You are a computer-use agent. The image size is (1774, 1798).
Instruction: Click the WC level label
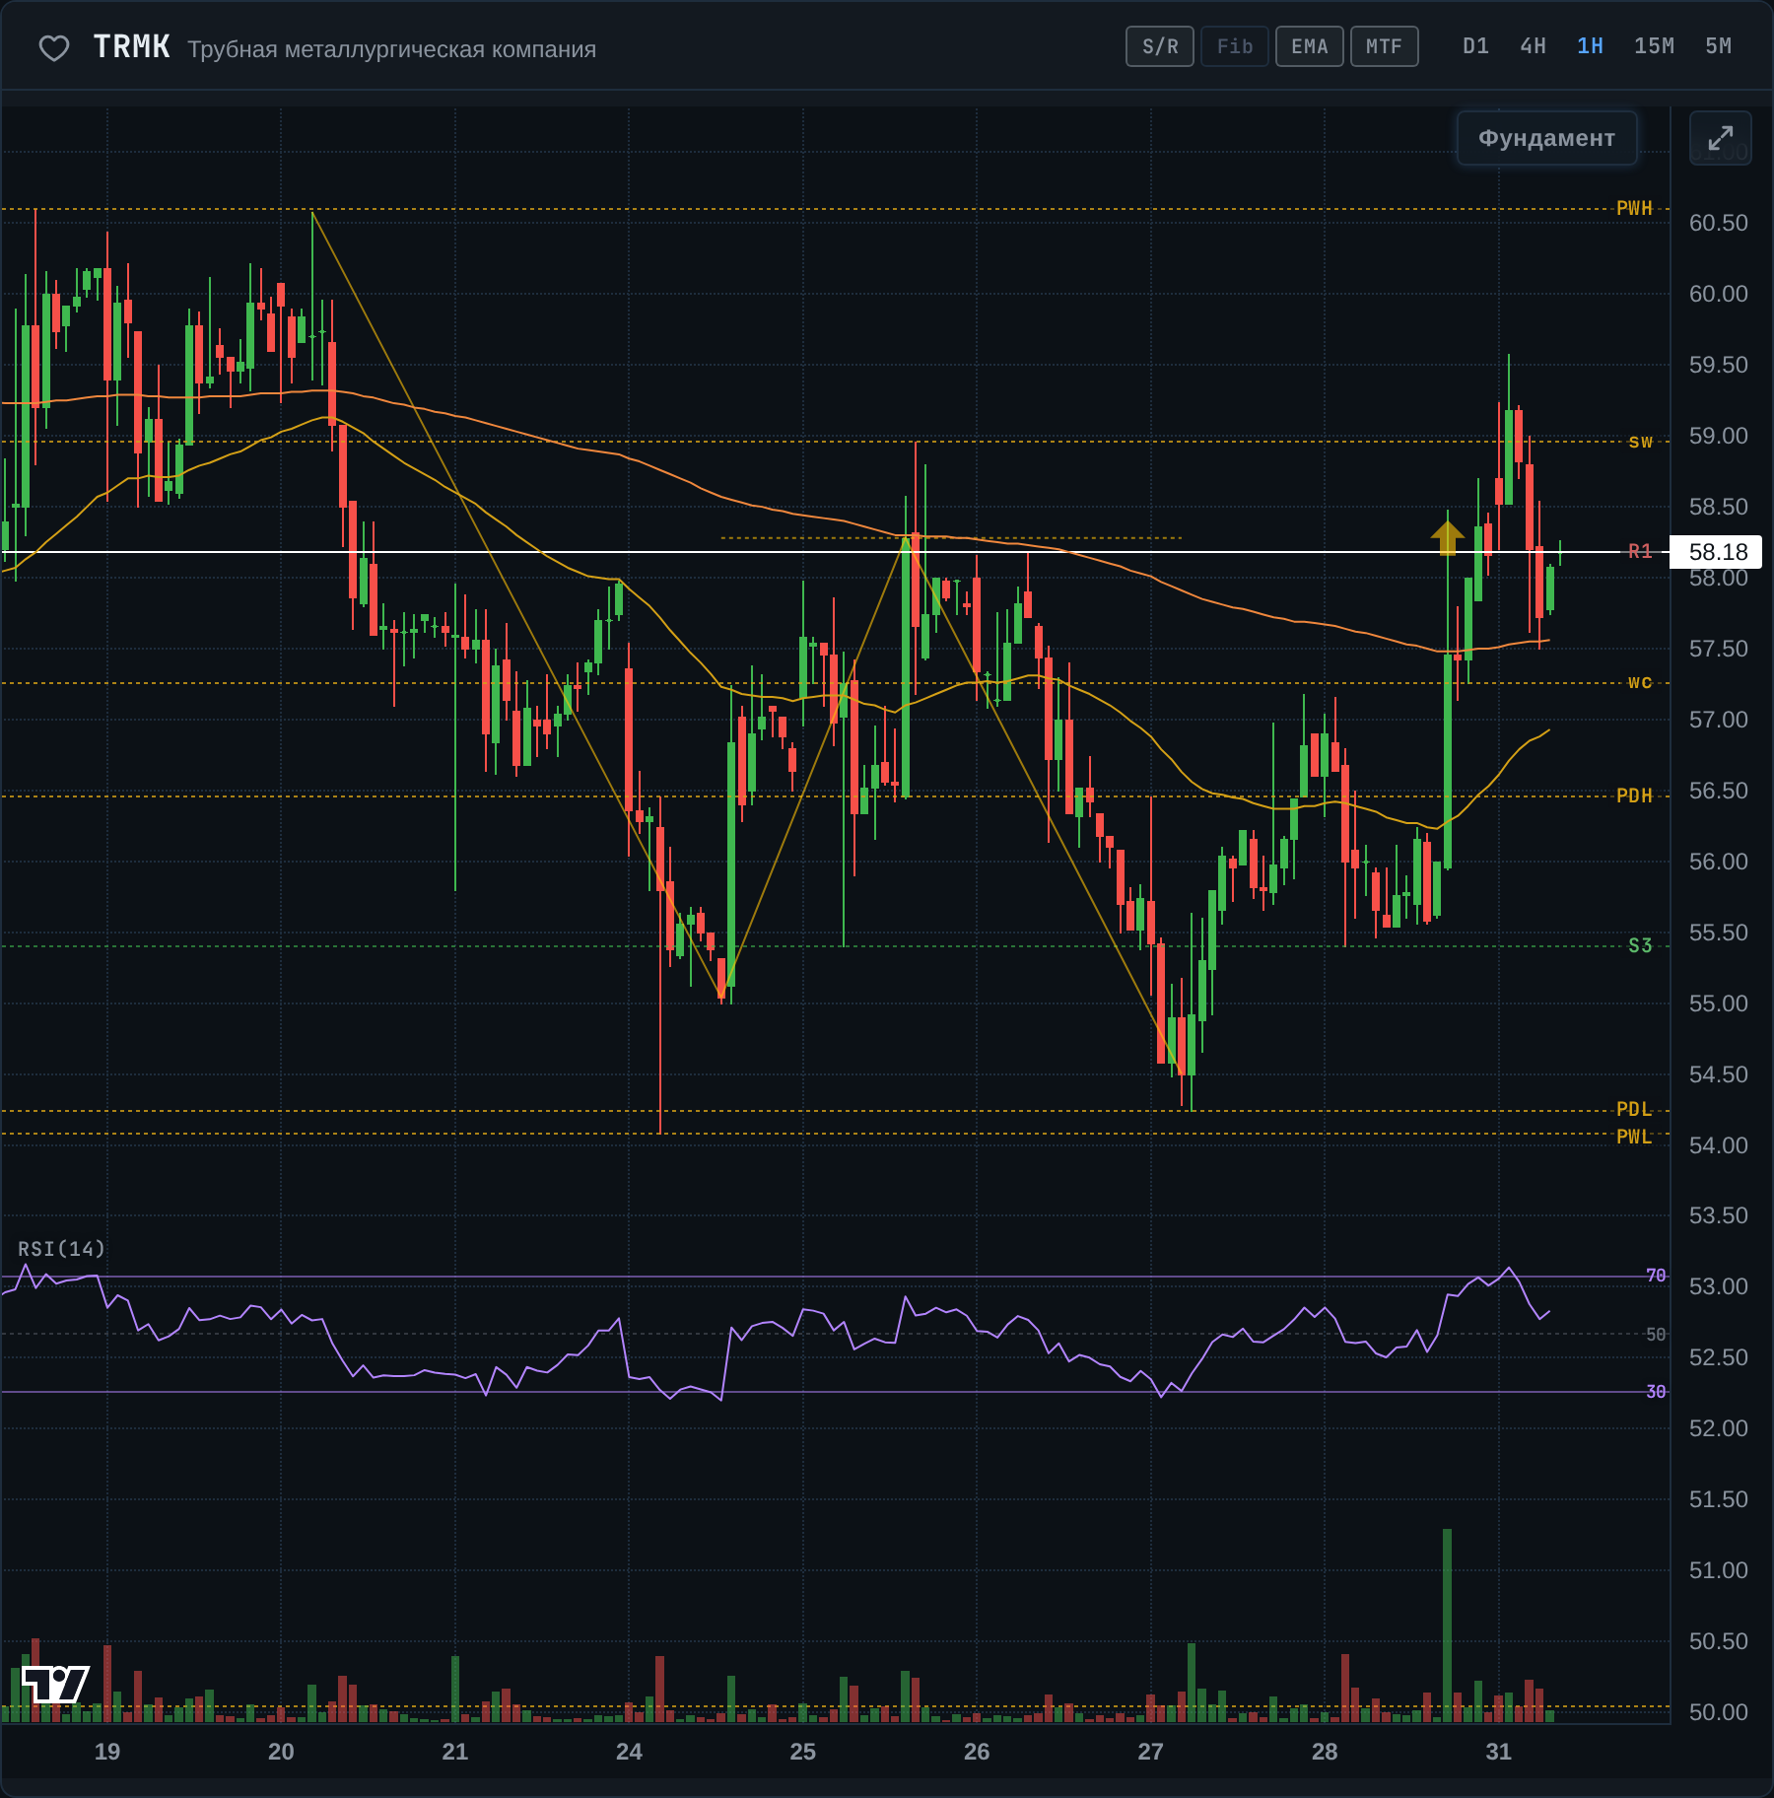[1640, 682]
